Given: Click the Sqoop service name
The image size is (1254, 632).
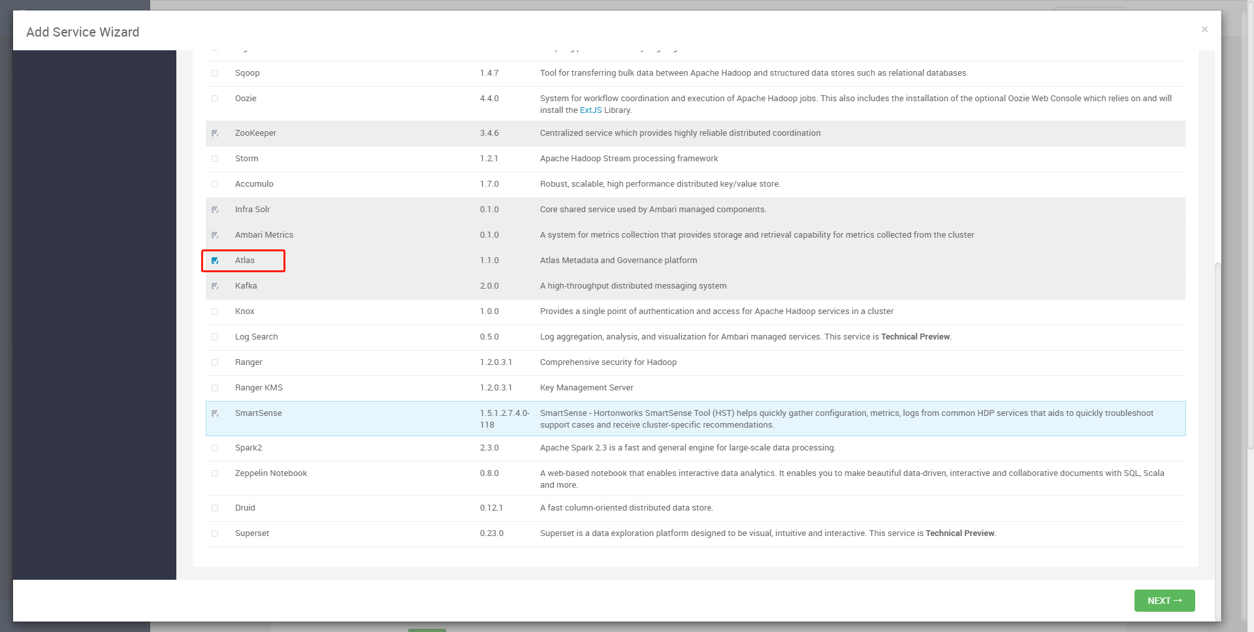Looking at the screenshot, I should pyautogui.click(x=248, y=73).
